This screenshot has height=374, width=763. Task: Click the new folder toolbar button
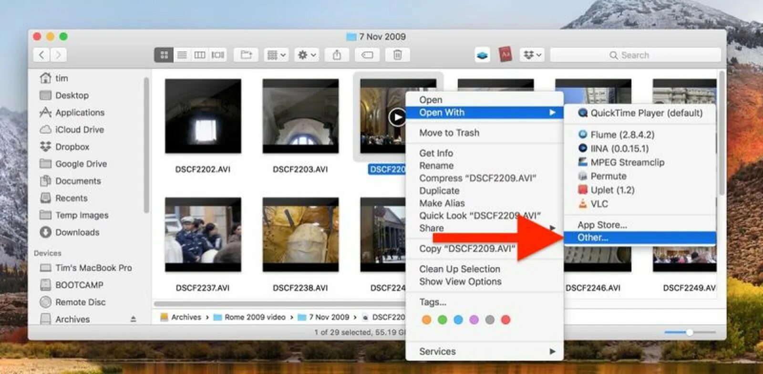(x=246, y=55)
